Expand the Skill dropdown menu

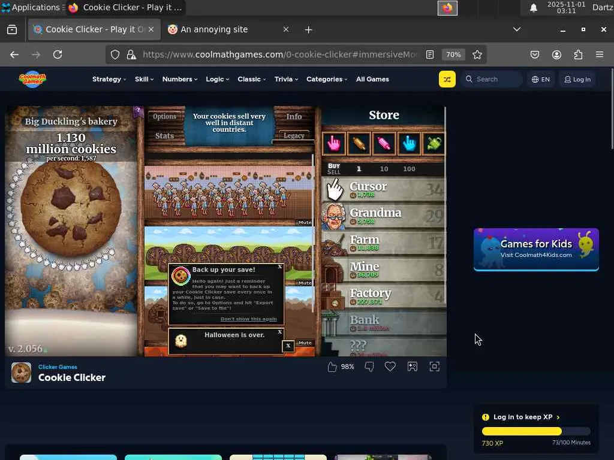pos(144,79)
